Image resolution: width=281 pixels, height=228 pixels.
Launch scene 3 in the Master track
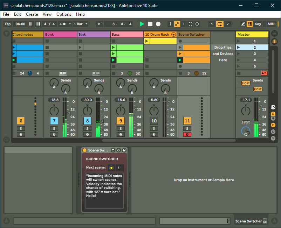point(239,54)
